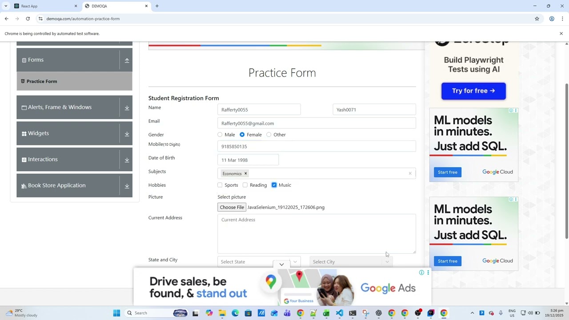Viewport: 569px width, 320px height.
Task: Click the Choose File button
Action: point(232,207)
